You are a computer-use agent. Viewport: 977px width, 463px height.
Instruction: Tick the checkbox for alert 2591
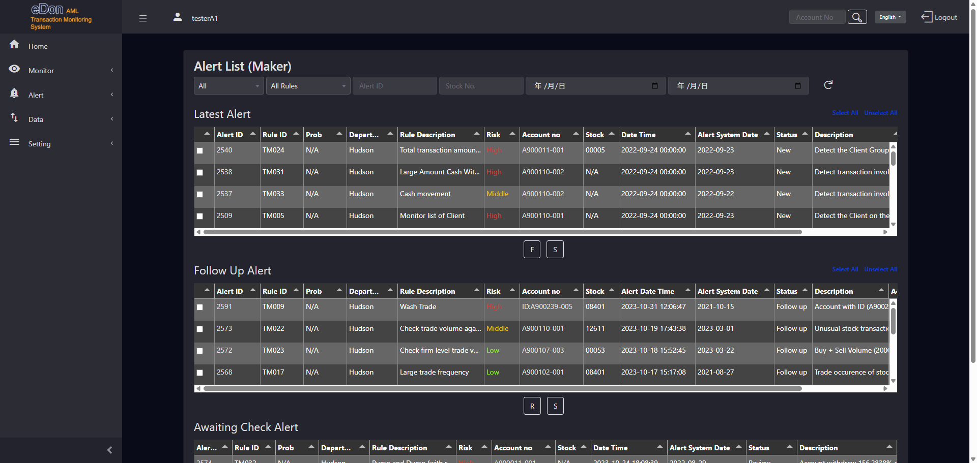pyautogui.click(x=199, y=307)
